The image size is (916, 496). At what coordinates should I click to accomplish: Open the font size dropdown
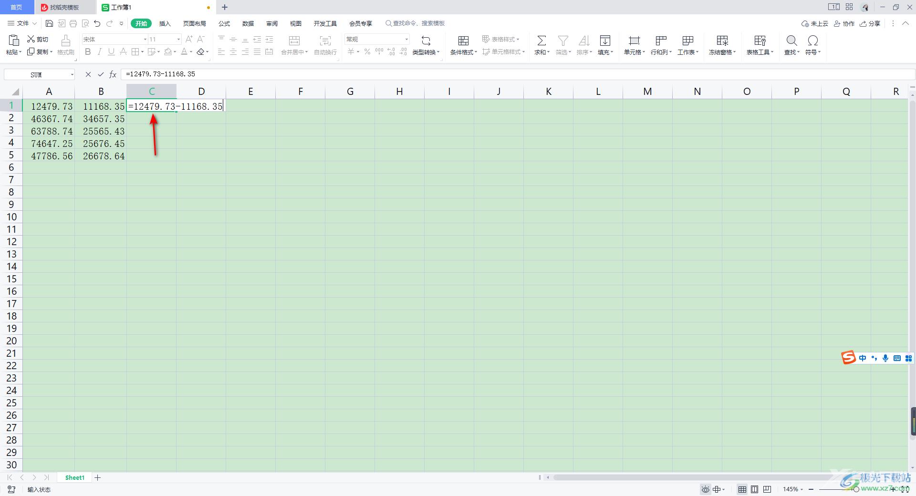tap(179, 39)
